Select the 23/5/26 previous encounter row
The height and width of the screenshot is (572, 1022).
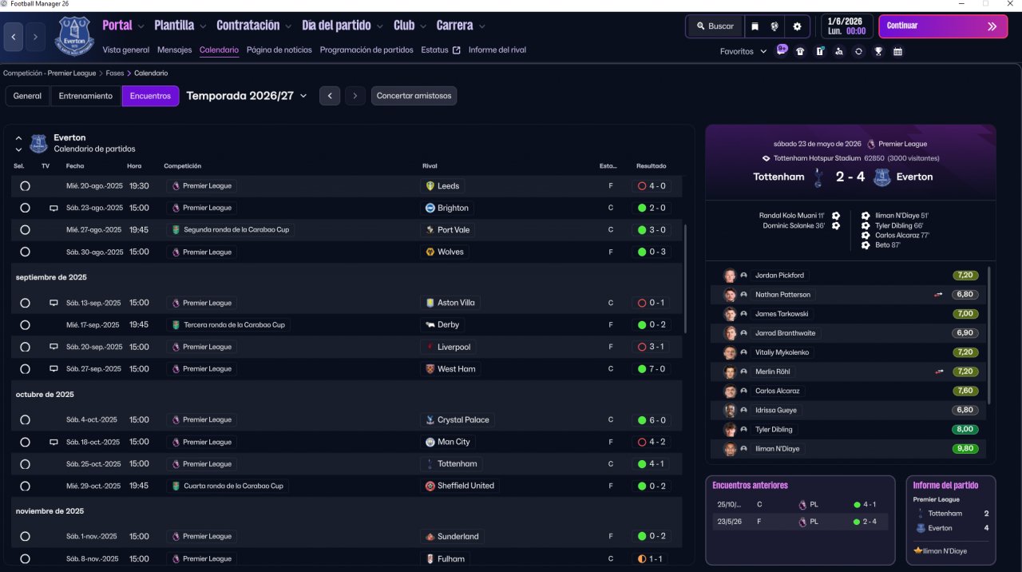tap(800, 522)
